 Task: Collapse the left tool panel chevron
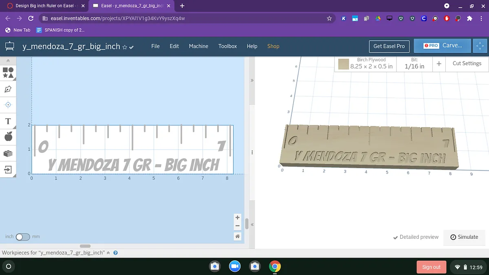(8, 61)
